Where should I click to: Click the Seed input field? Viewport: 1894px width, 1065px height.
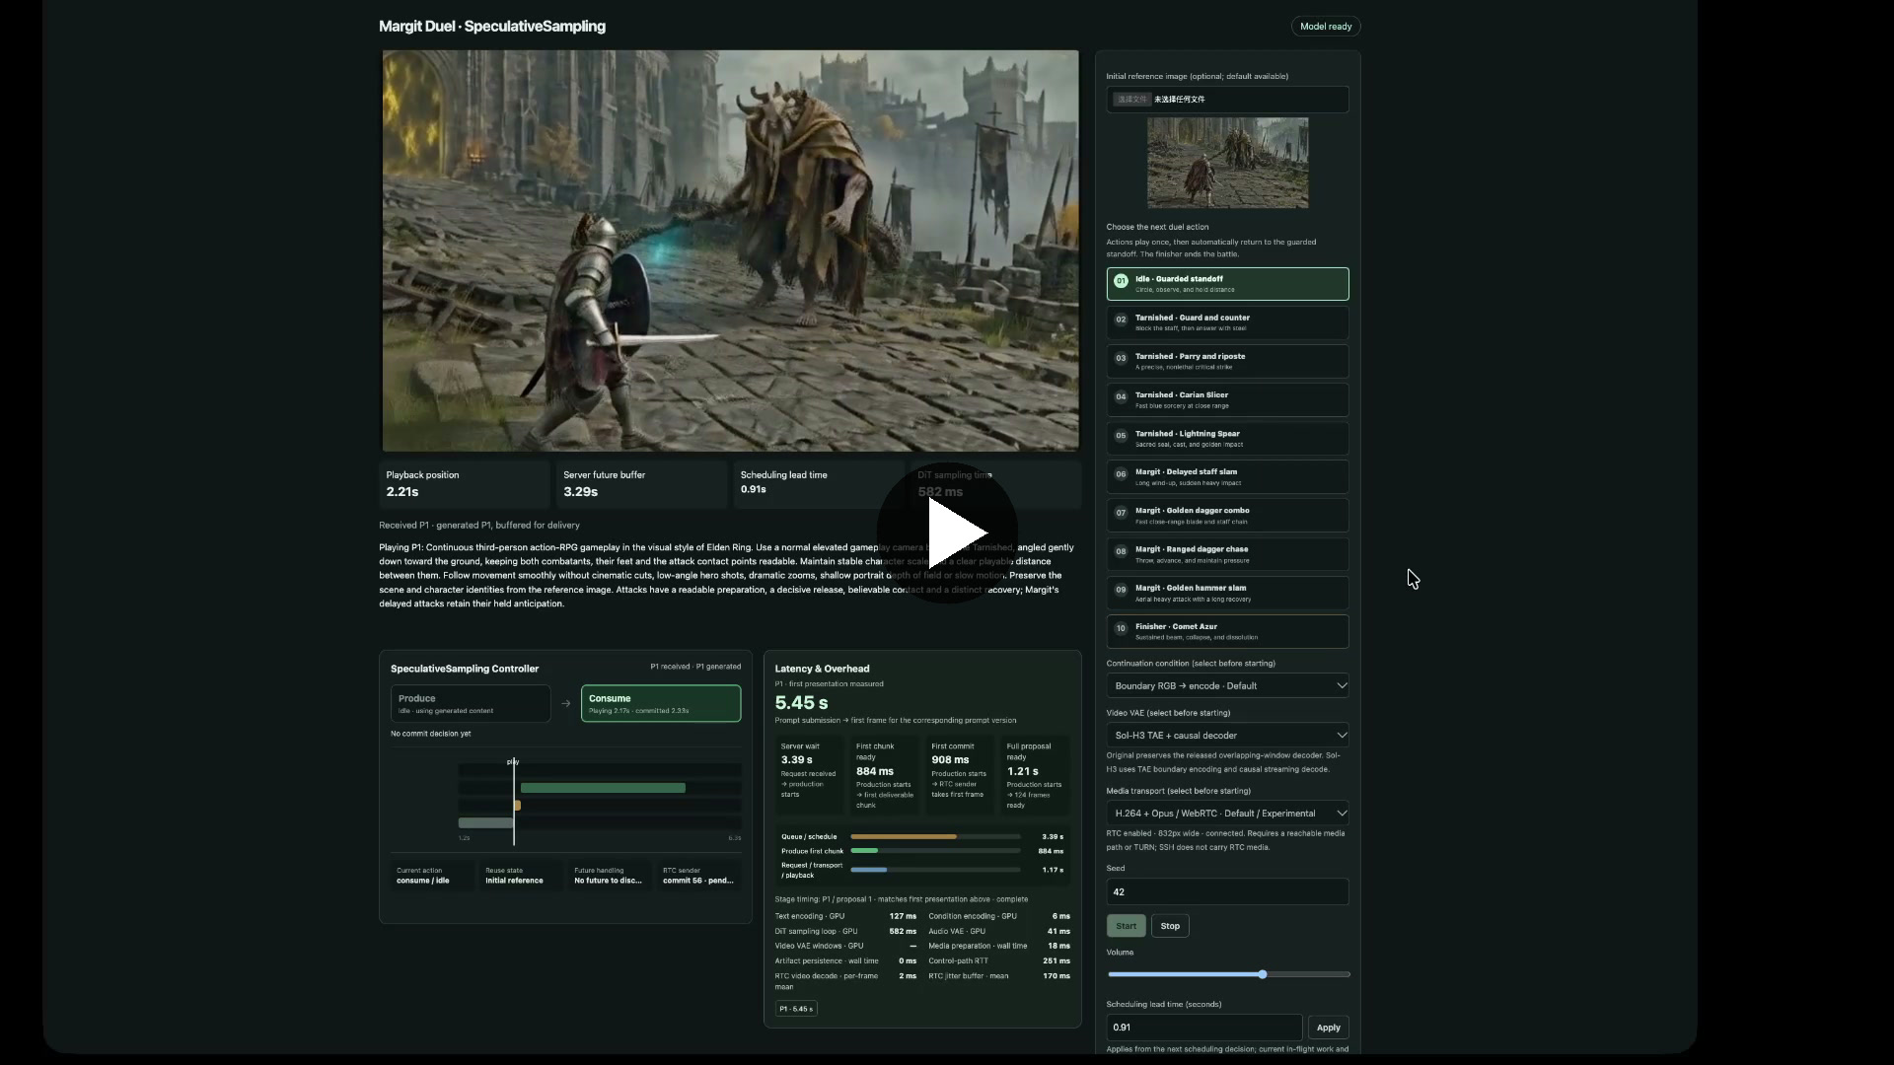(1227, 891)
